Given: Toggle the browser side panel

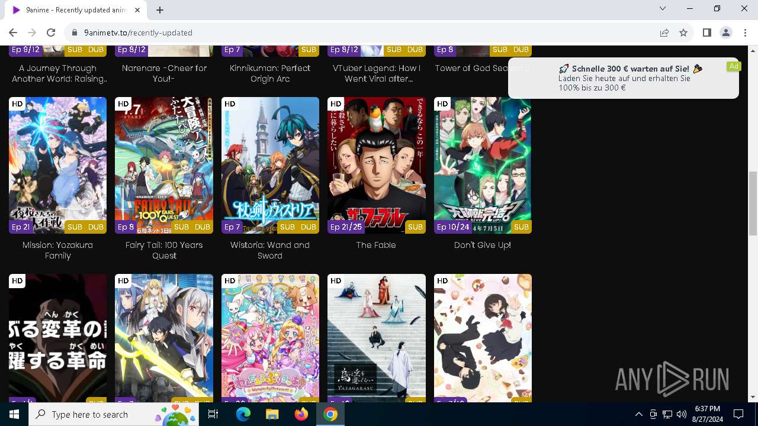Looking at the screenshot, I should pyautogui.click(x=707, y=33).
